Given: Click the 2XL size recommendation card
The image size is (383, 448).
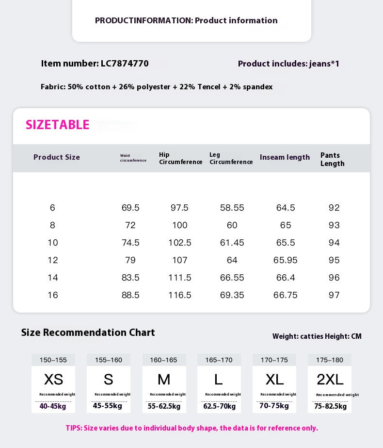Looking at the screenshot, I should 330,383.
